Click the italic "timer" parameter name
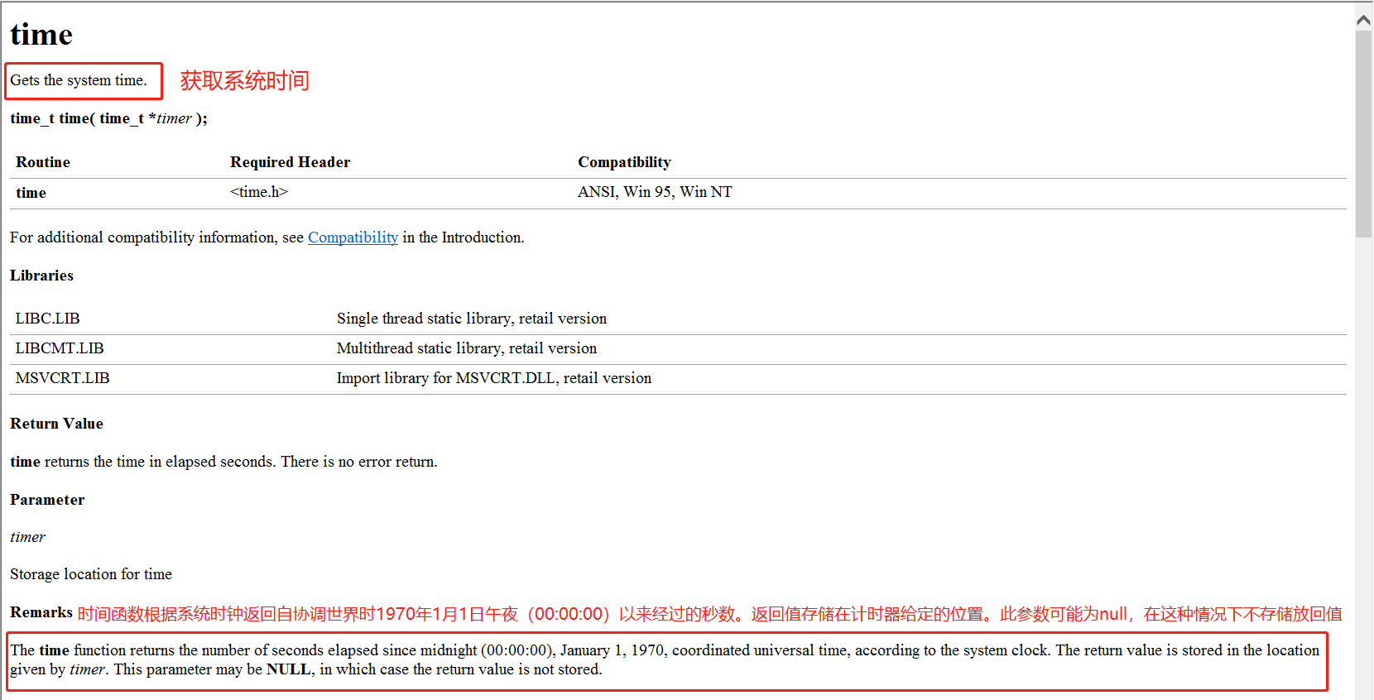Screen dimensions: 1374x700 coord(27,537)
